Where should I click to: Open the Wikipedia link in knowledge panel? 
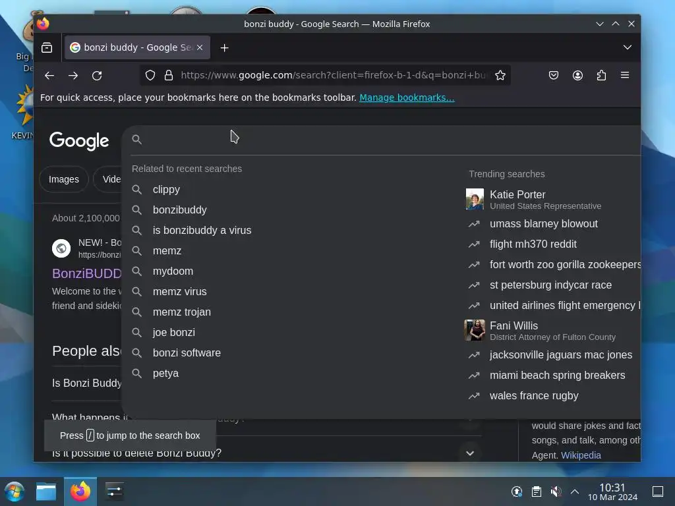pyautogui.click(x=581, y=455)
